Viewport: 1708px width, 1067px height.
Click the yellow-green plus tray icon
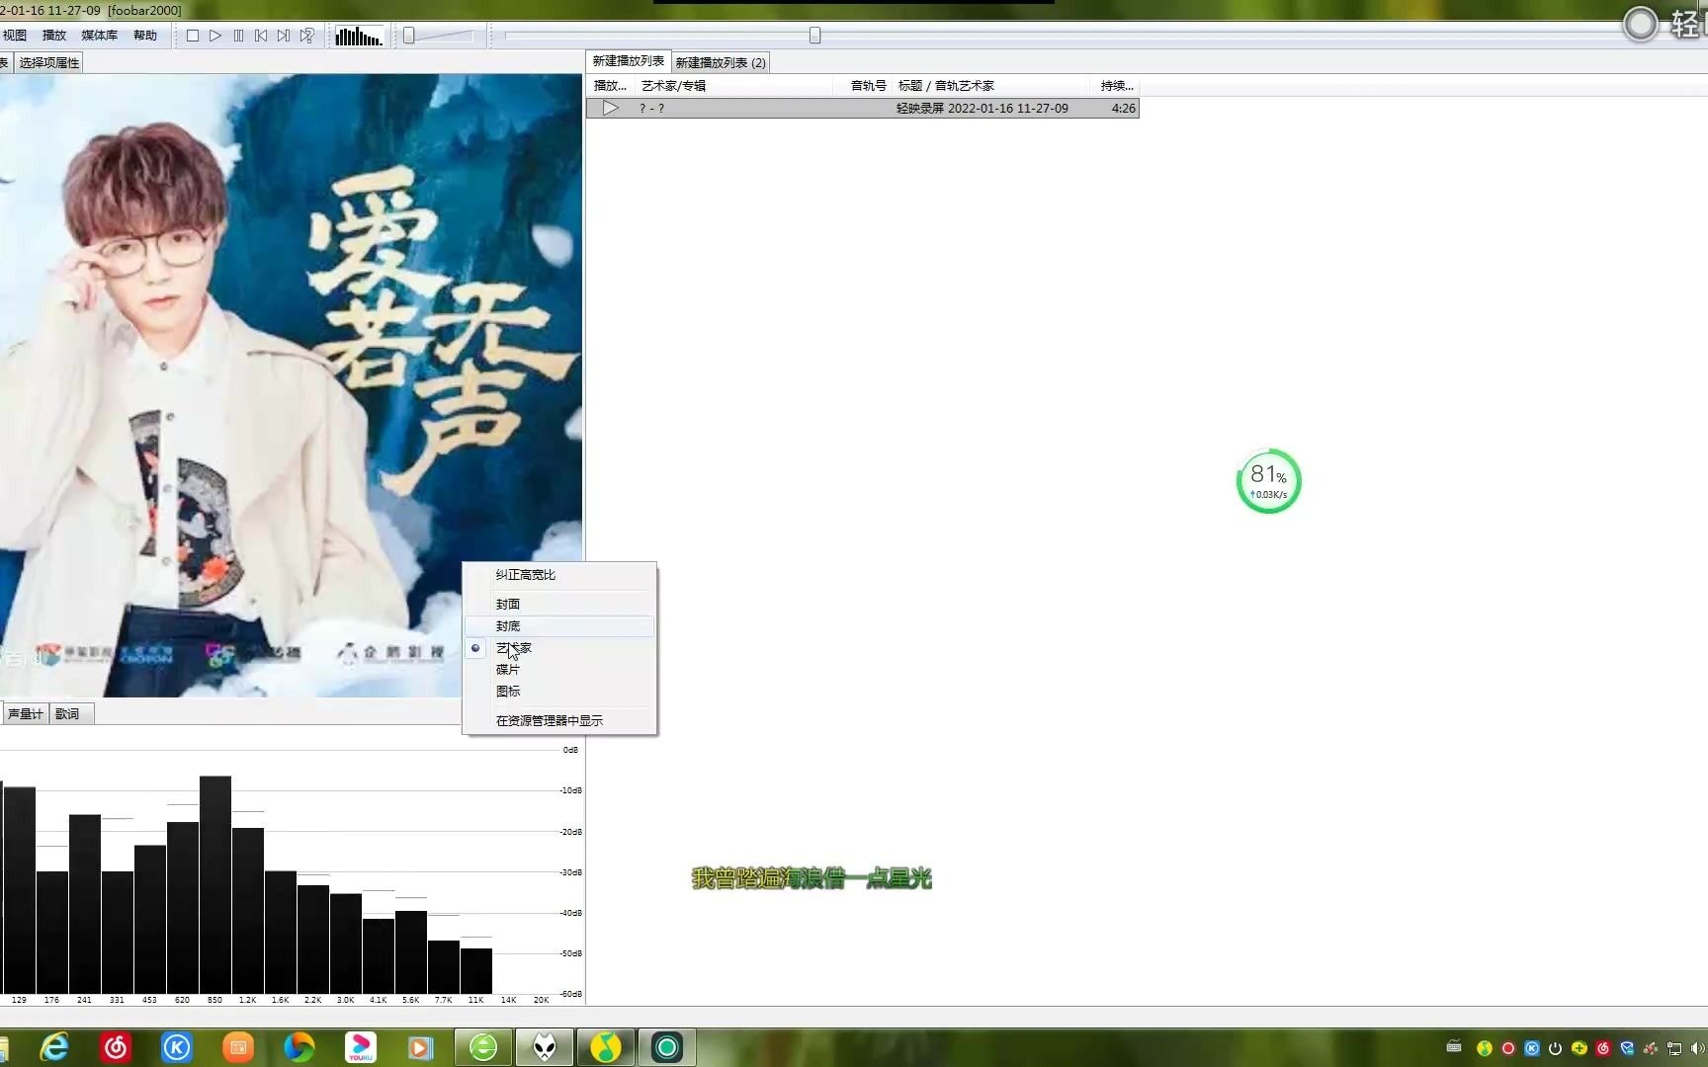1579,1048
